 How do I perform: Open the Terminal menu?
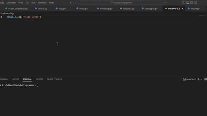coord(42,3)
